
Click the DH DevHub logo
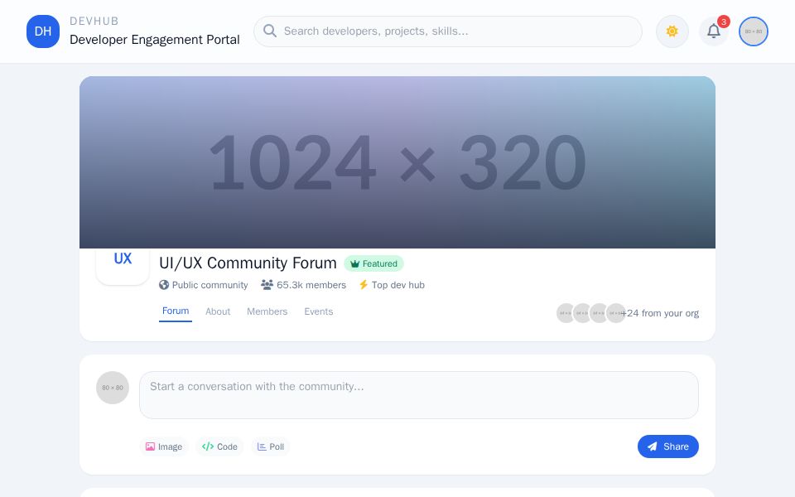[x=43, y=31]
